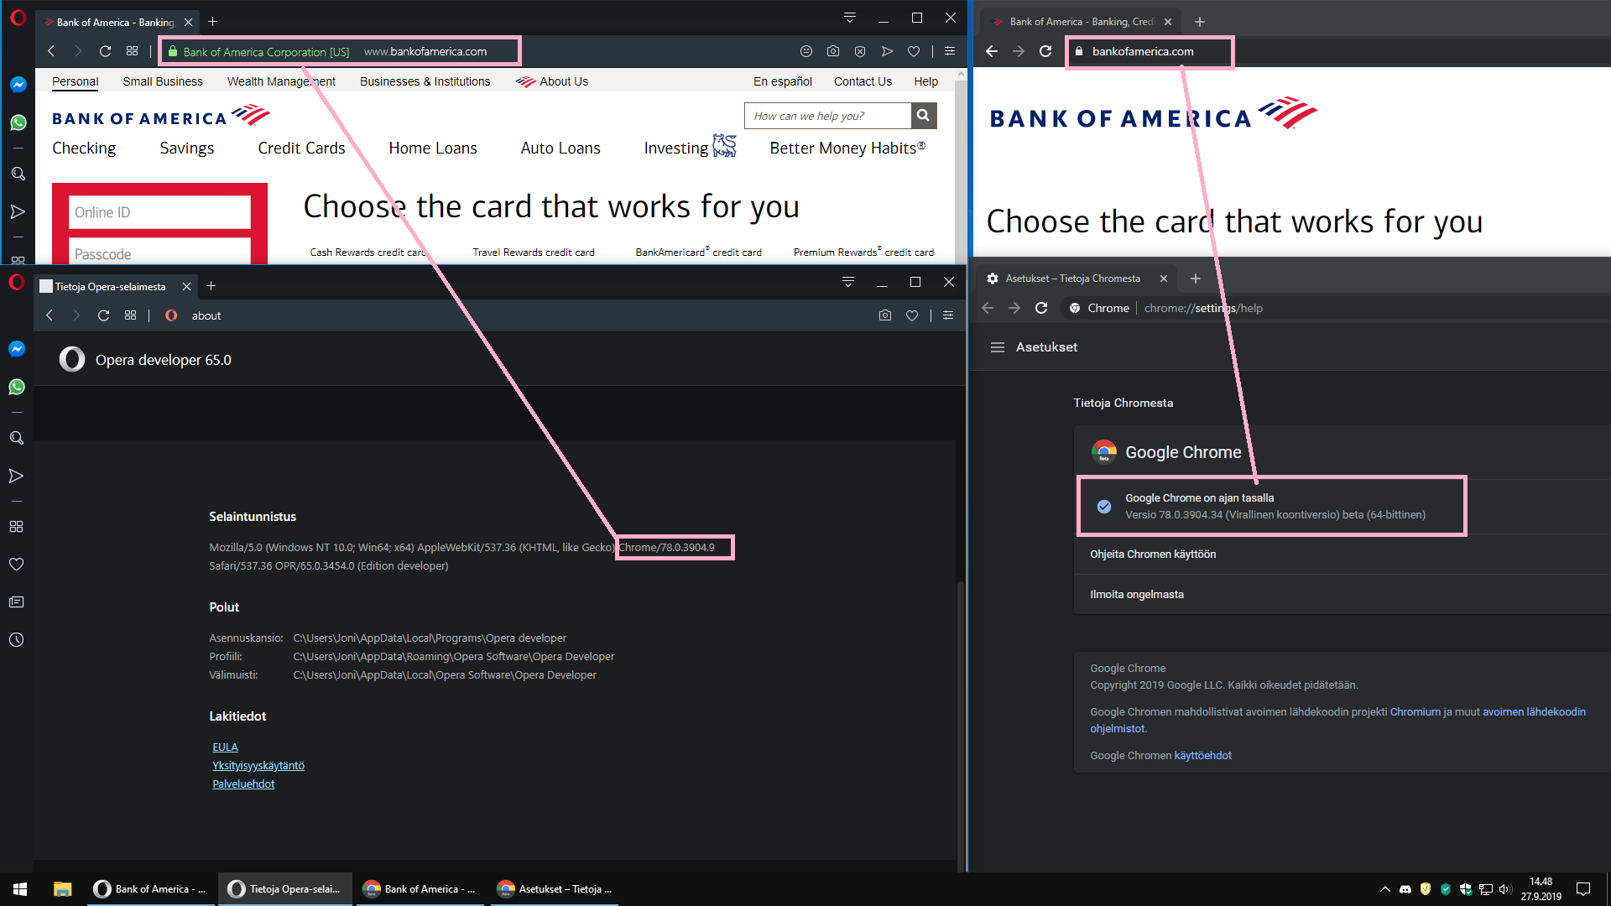This screenshot has width=1611, height=906.
Task: Open History clock icon in Opera sidebar
Action: [16, 640]
